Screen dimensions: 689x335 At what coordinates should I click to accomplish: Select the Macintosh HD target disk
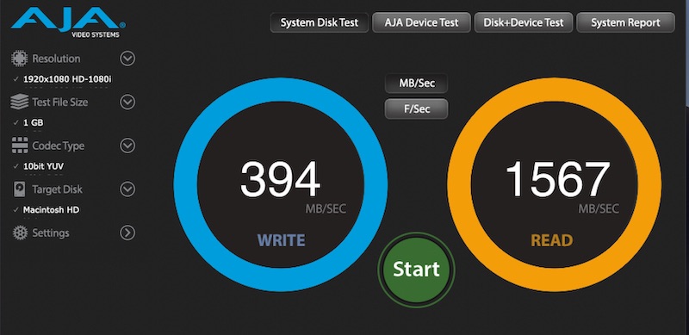tap(51, 210)
